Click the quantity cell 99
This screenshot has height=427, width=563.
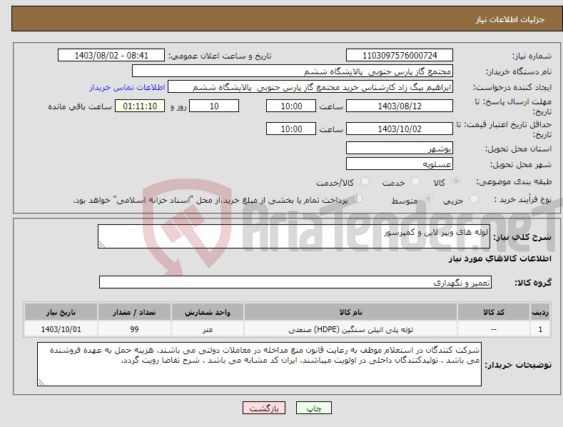[134, 329]
